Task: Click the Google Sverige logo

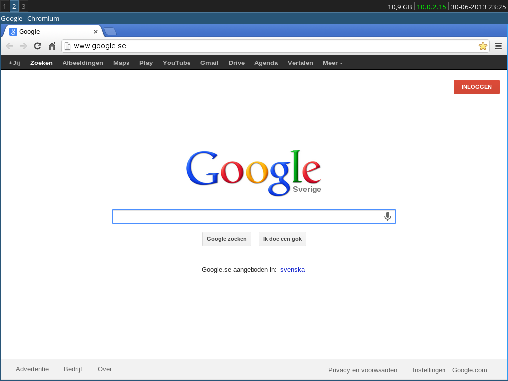Action: pos(254,173)
